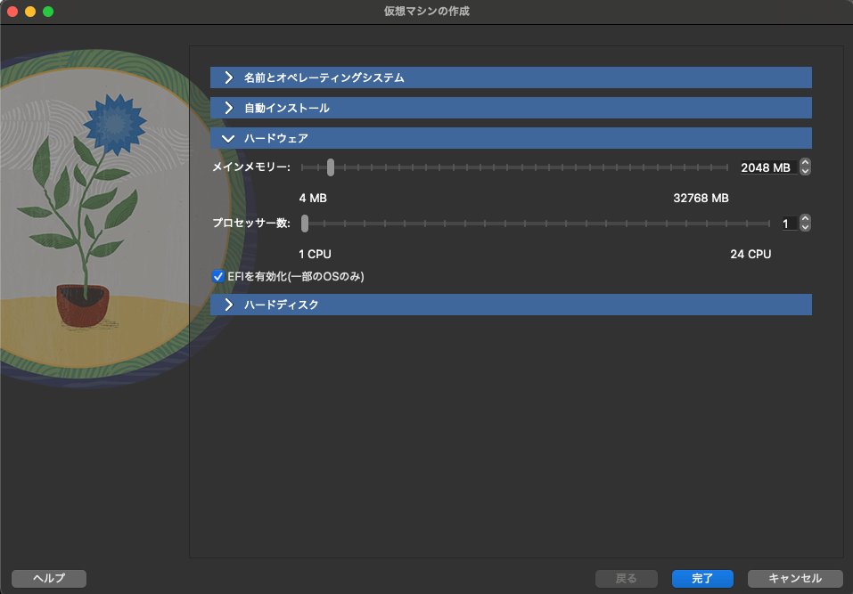
Task: Click the processor count input field
Action: pyautogui.click(x=790, y=224)
